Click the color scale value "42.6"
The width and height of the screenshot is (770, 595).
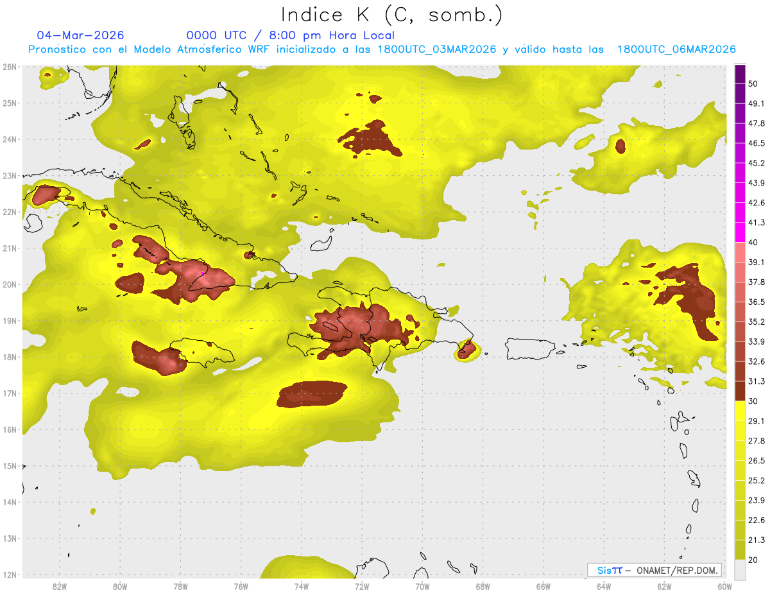click(x=756, y=203)
